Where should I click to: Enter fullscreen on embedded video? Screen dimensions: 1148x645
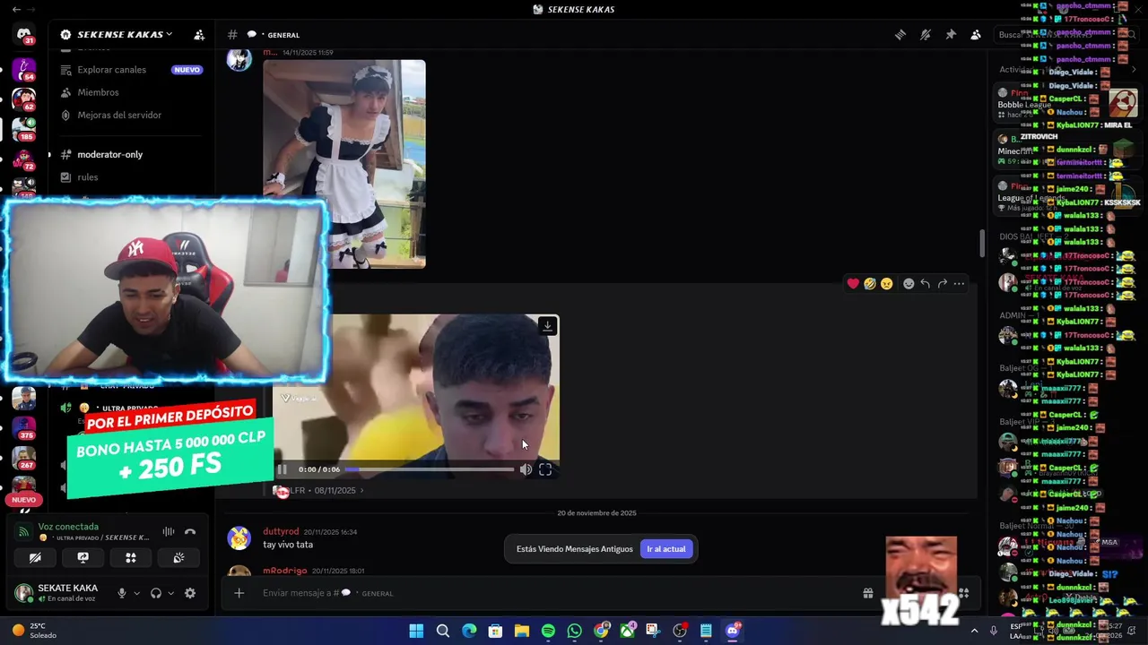point(545,469)
